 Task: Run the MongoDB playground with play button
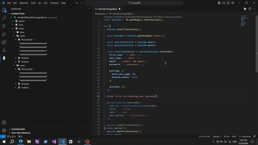click(x=245, y=9)
